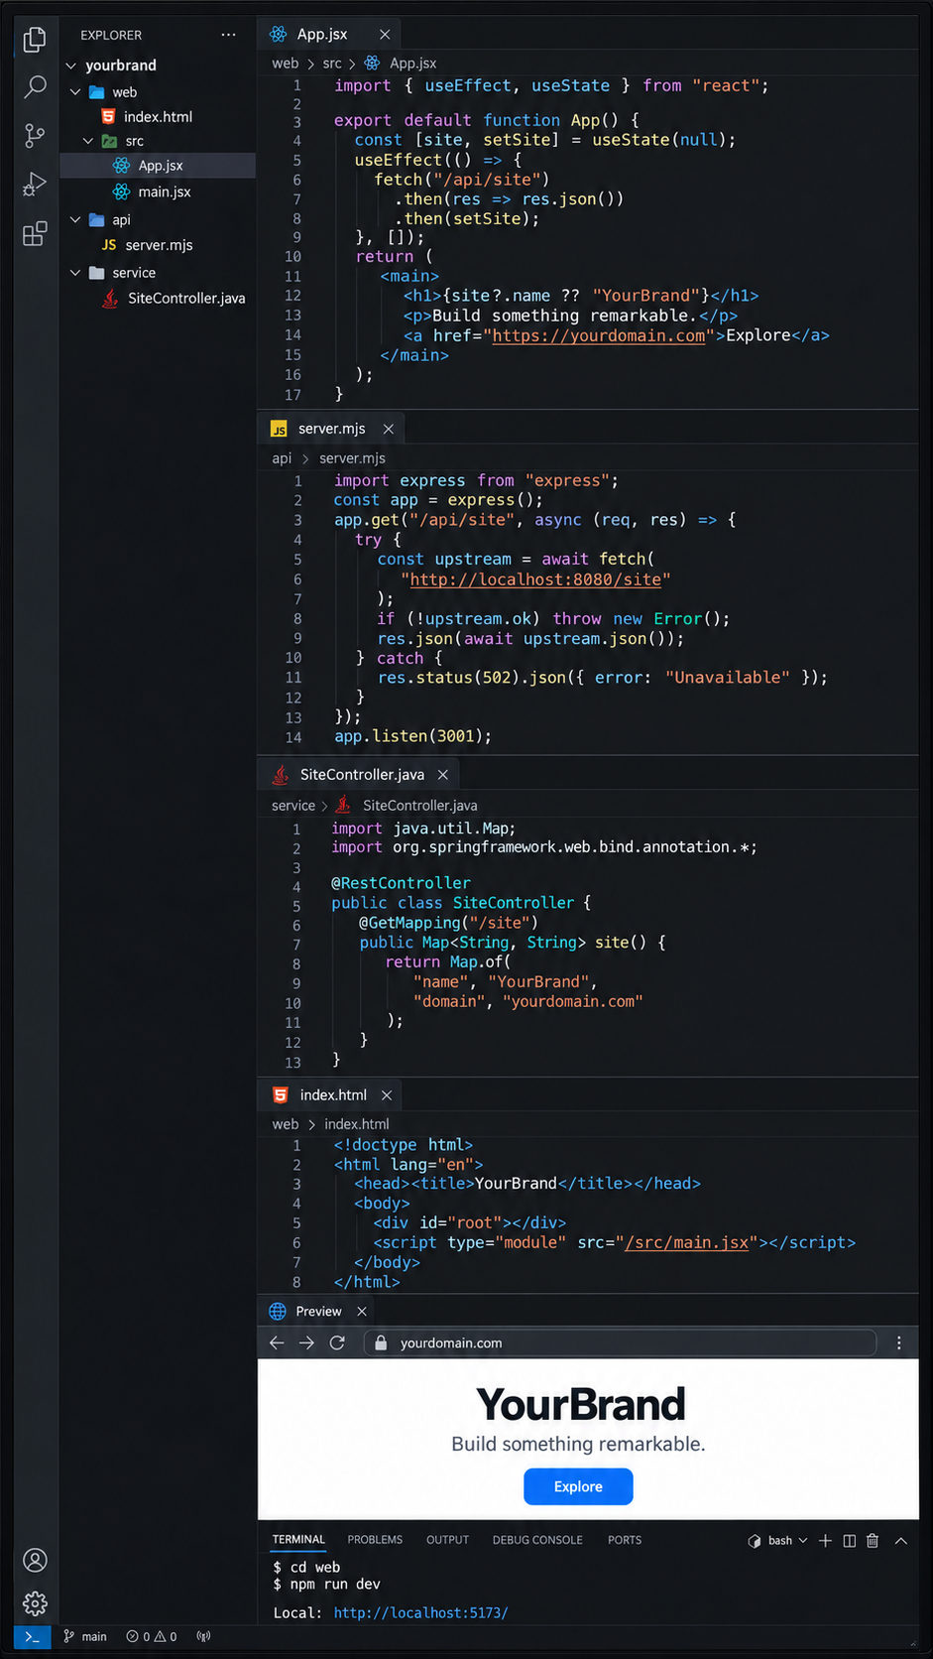Switch to the PORTS panel tab
The height and width of the screenshot is (1659, 933).
point(625,1540)
